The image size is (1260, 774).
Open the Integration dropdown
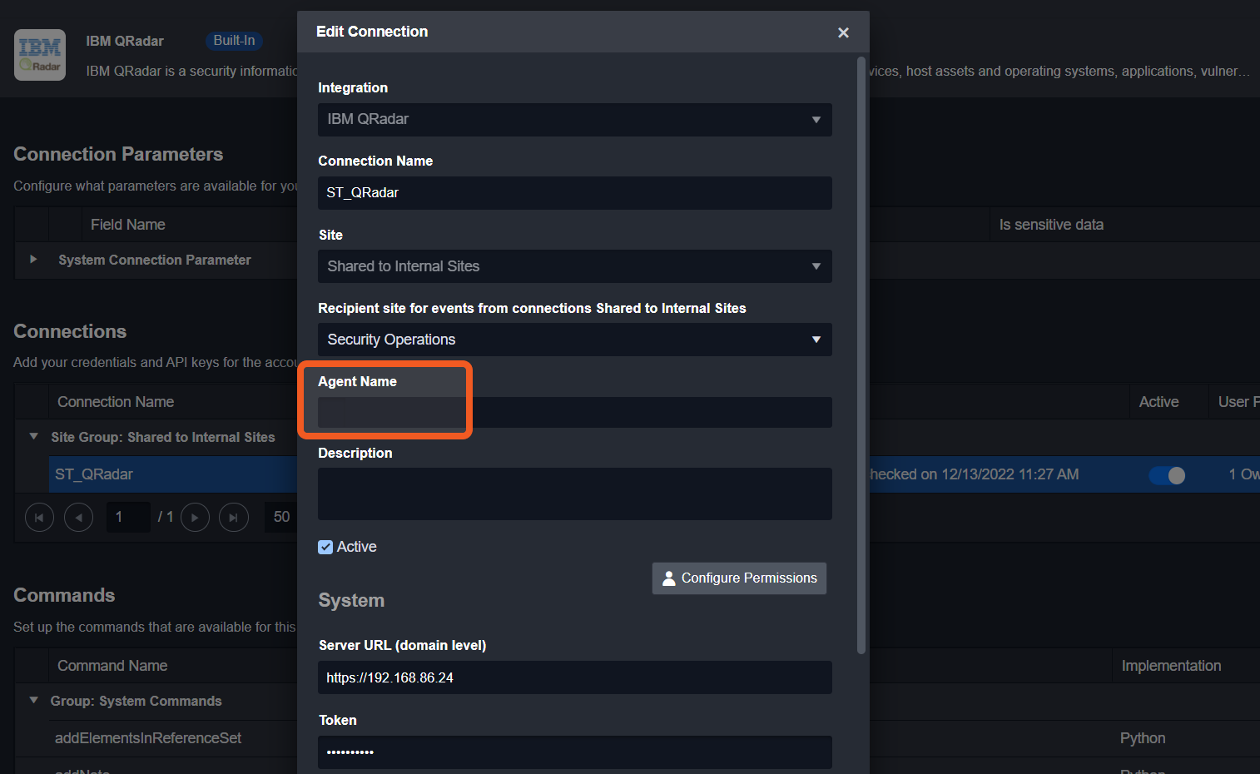[574, 120]
